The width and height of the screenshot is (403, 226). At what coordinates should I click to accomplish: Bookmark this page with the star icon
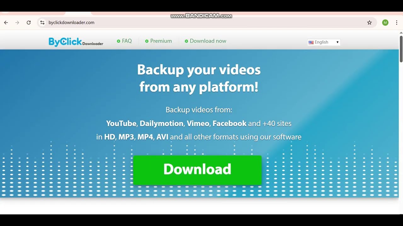point(370,23)
